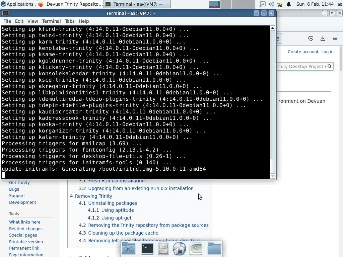This screenshot has width=343, height=257.
Task: Open the Development sidebar link
Action: coord(22,202)
